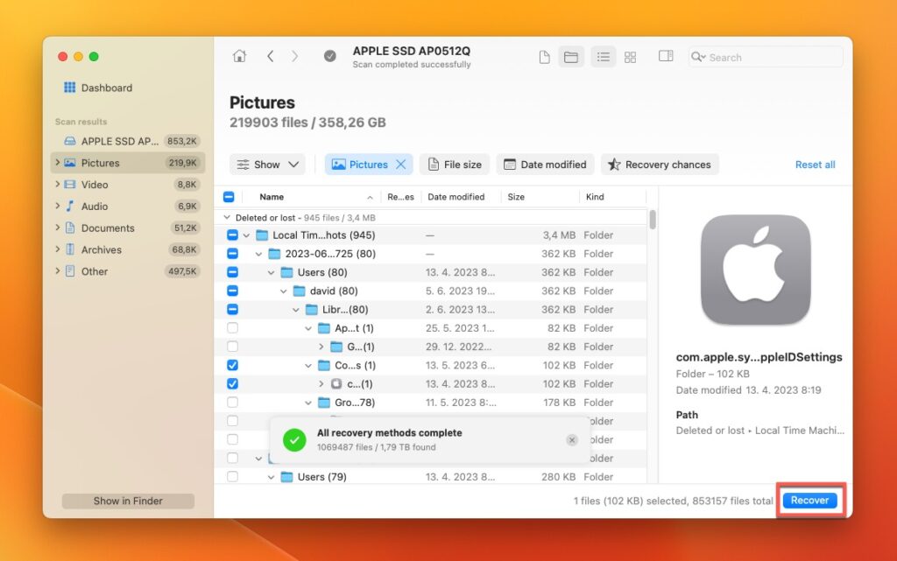The height and width of the screenshot is (561, 897).
Task: Click the Recover button
Action: click(x=809, y=500)
